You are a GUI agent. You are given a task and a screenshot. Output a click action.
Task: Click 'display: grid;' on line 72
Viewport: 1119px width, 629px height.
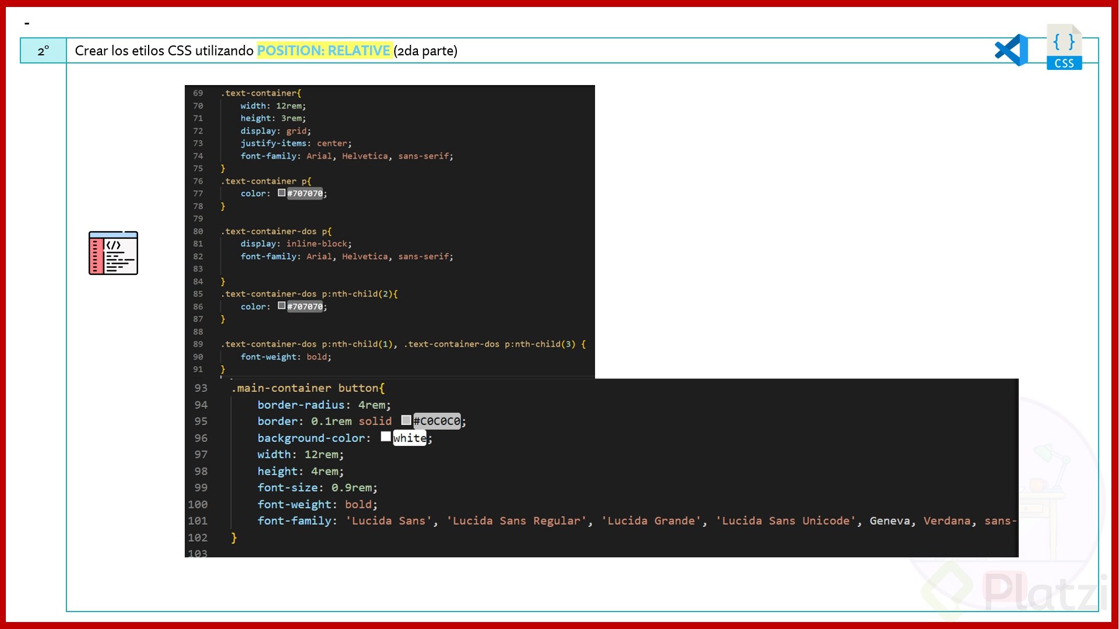coord(276,131)
